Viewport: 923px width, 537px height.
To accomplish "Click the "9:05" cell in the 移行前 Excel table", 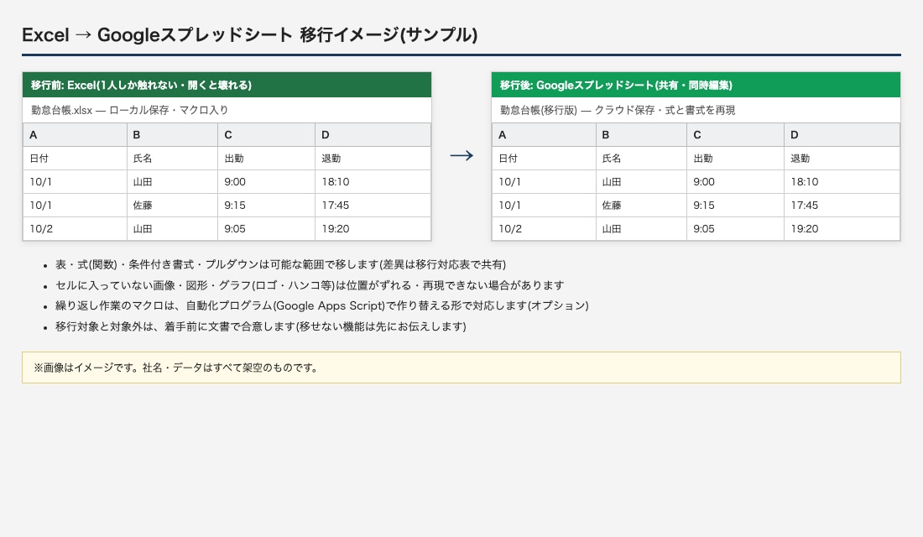I will coord(267,229).
